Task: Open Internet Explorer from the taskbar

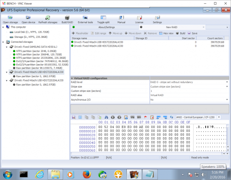Action: click(39, 175)
